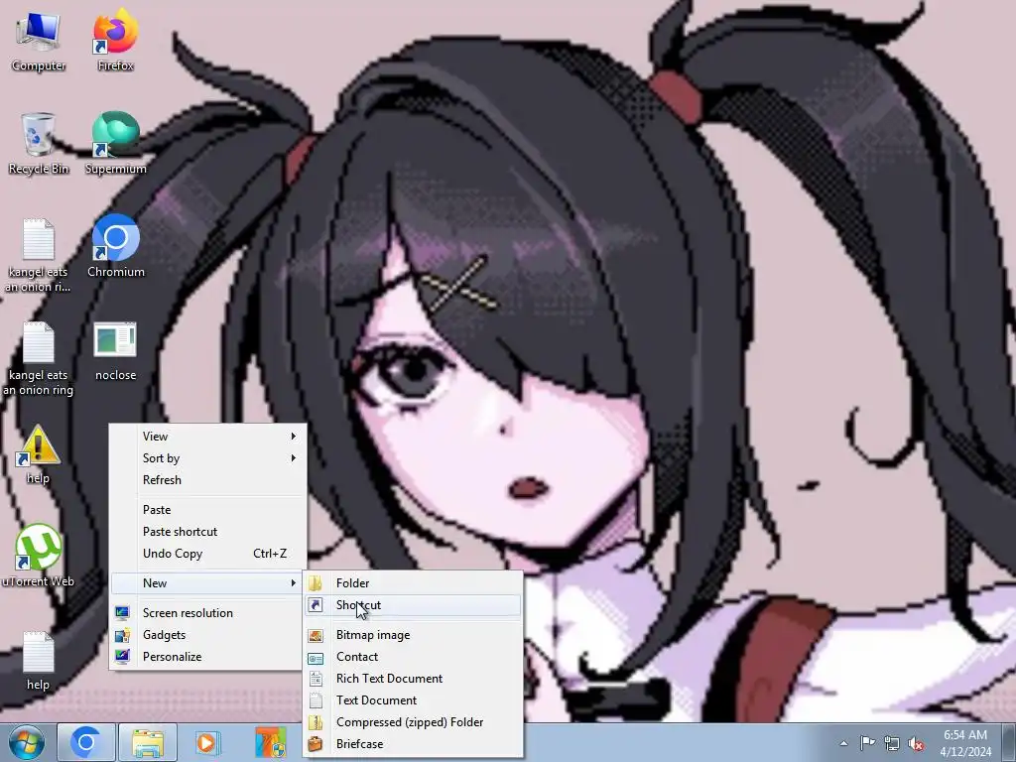Click the Show desktop button

click(1009, 742)
